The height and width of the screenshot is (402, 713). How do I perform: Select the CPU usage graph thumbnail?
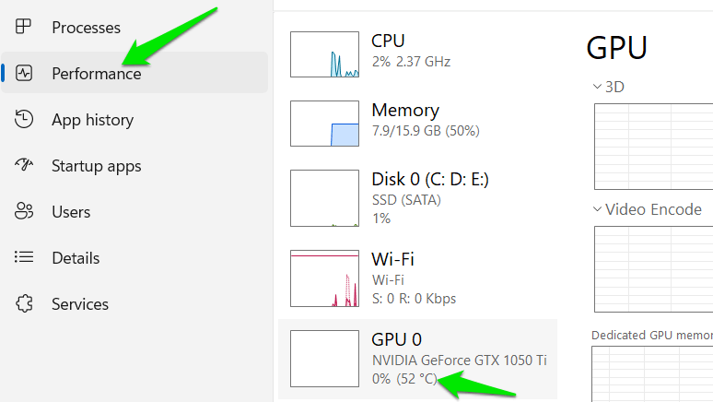[324, 54]
